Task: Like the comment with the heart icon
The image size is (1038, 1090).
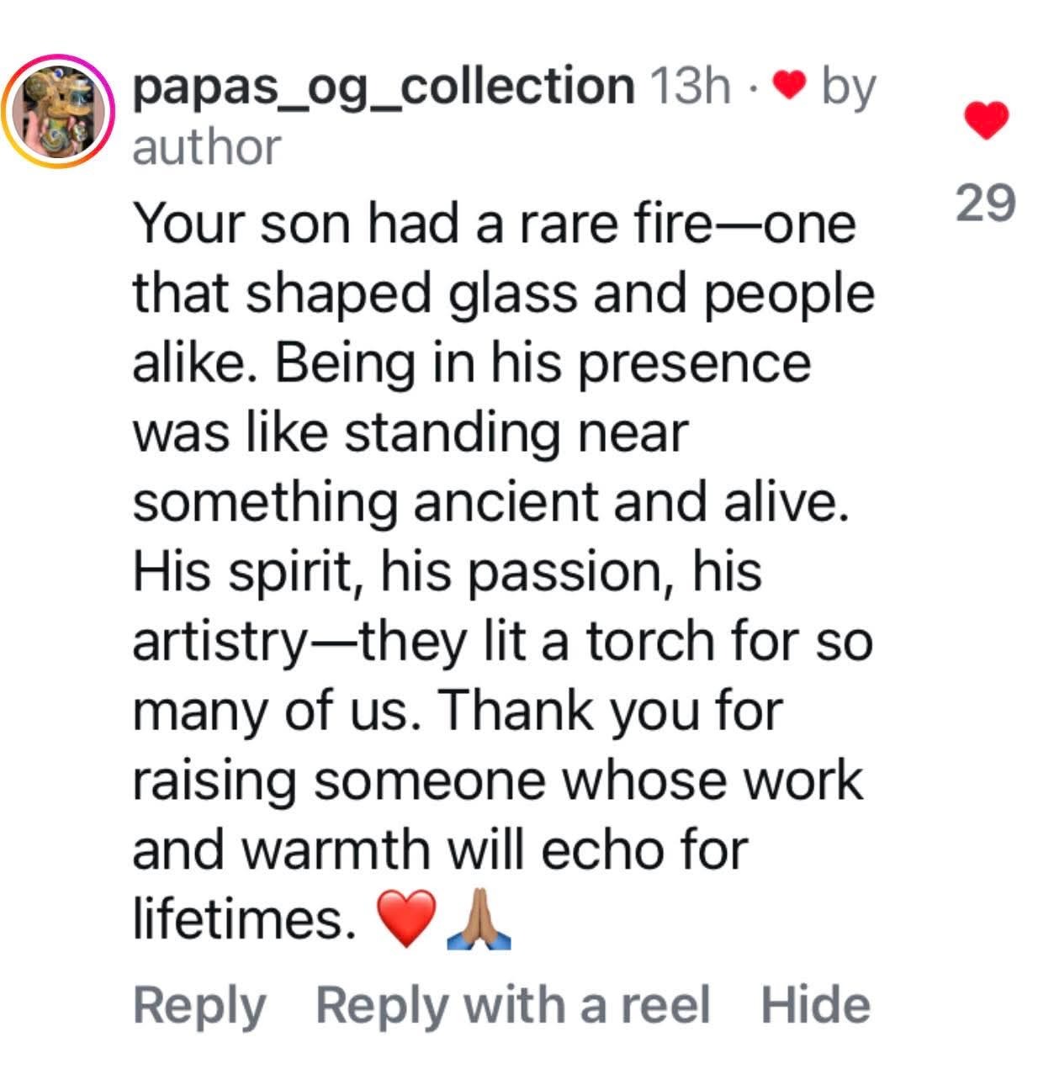Action: pos(985,119)
